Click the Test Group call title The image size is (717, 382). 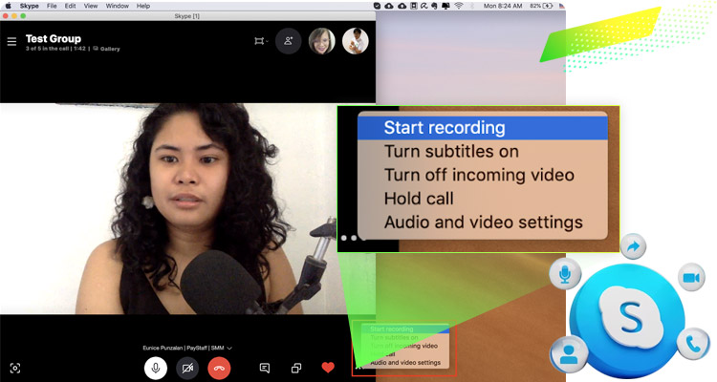[54, 39]
